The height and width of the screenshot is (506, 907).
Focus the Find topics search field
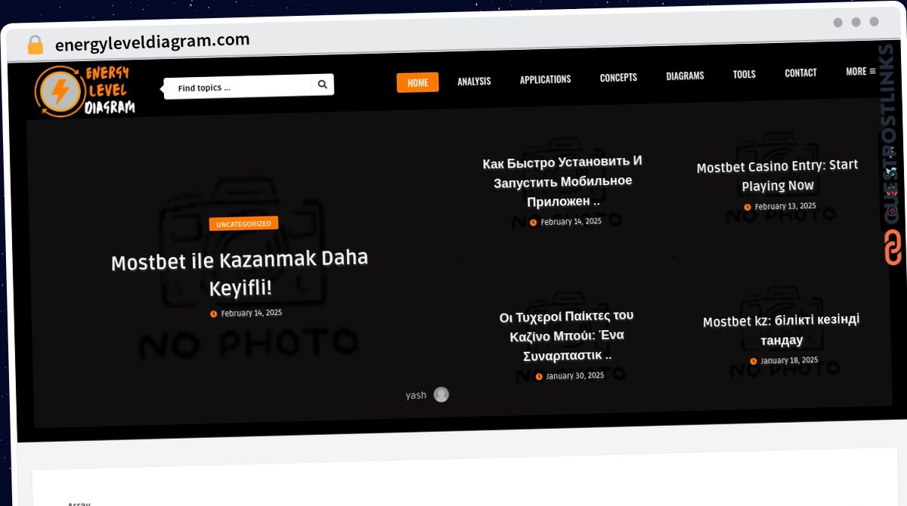(238, 87)
